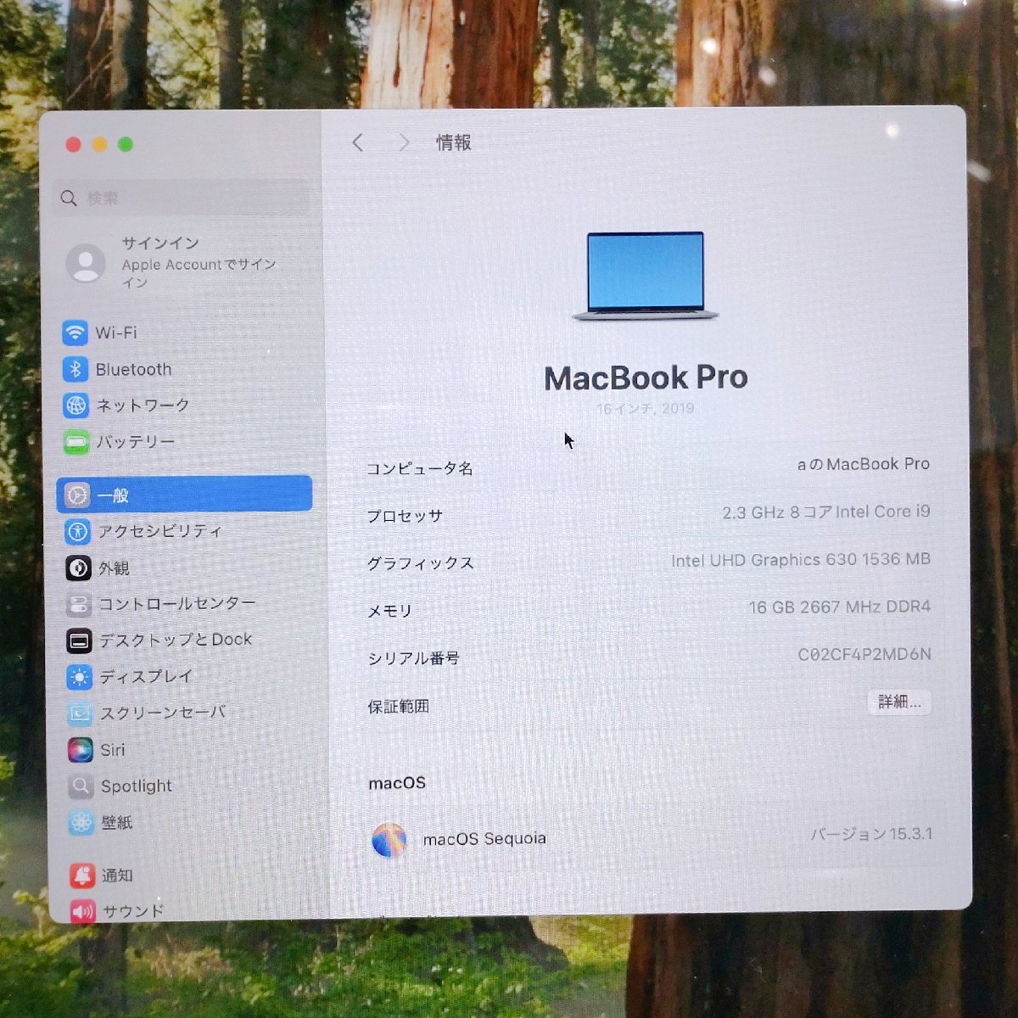The width and height of the screenshot is (1018, 1018).
Task: Click the Apple Account avatar icon
Action: (86, 263)
